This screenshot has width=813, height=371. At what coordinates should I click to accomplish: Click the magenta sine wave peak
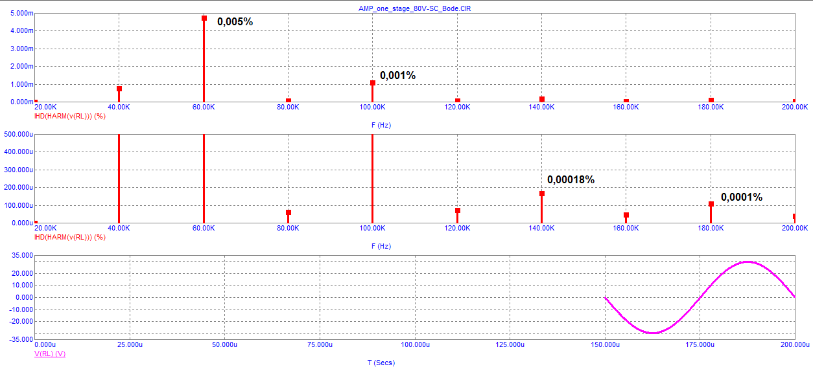[748, 262]
